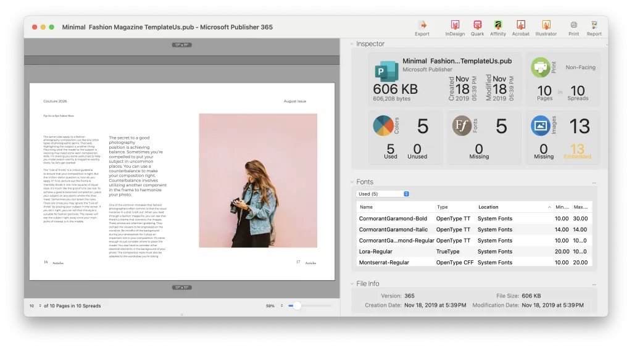This screenshot has height=348, width=632.
Task: Open the 59% zoom stepper
Action: click(281, 305)
